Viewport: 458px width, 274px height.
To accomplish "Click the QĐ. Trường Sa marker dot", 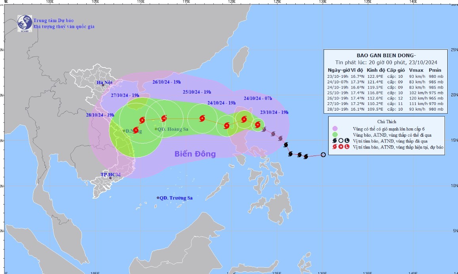I will [158, 198].
